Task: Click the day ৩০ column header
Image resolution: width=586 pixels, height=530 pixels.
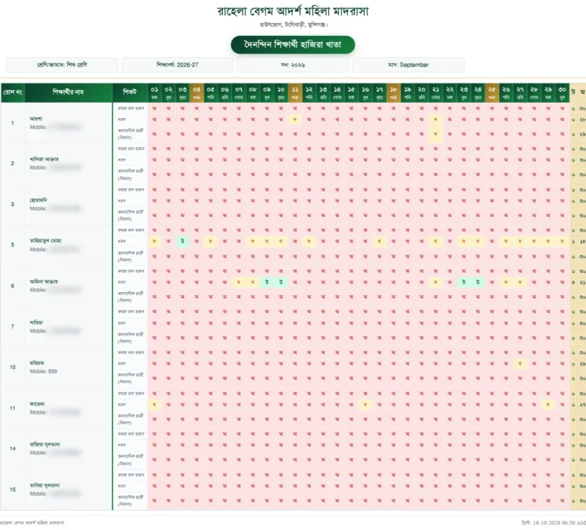Action: click(x=562, y=92)
